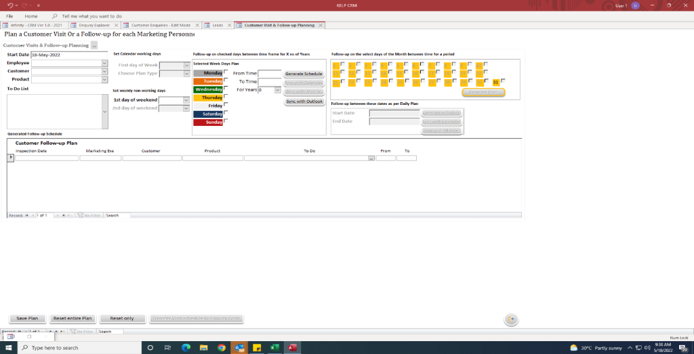Click the Save Plan button

click(x=27, y=318)
